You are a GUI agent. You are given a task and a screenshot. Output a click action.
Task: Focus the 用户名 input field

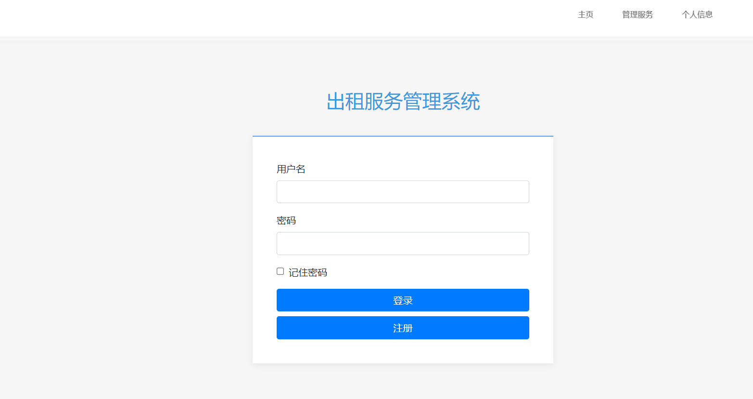[x=403, y=192]
